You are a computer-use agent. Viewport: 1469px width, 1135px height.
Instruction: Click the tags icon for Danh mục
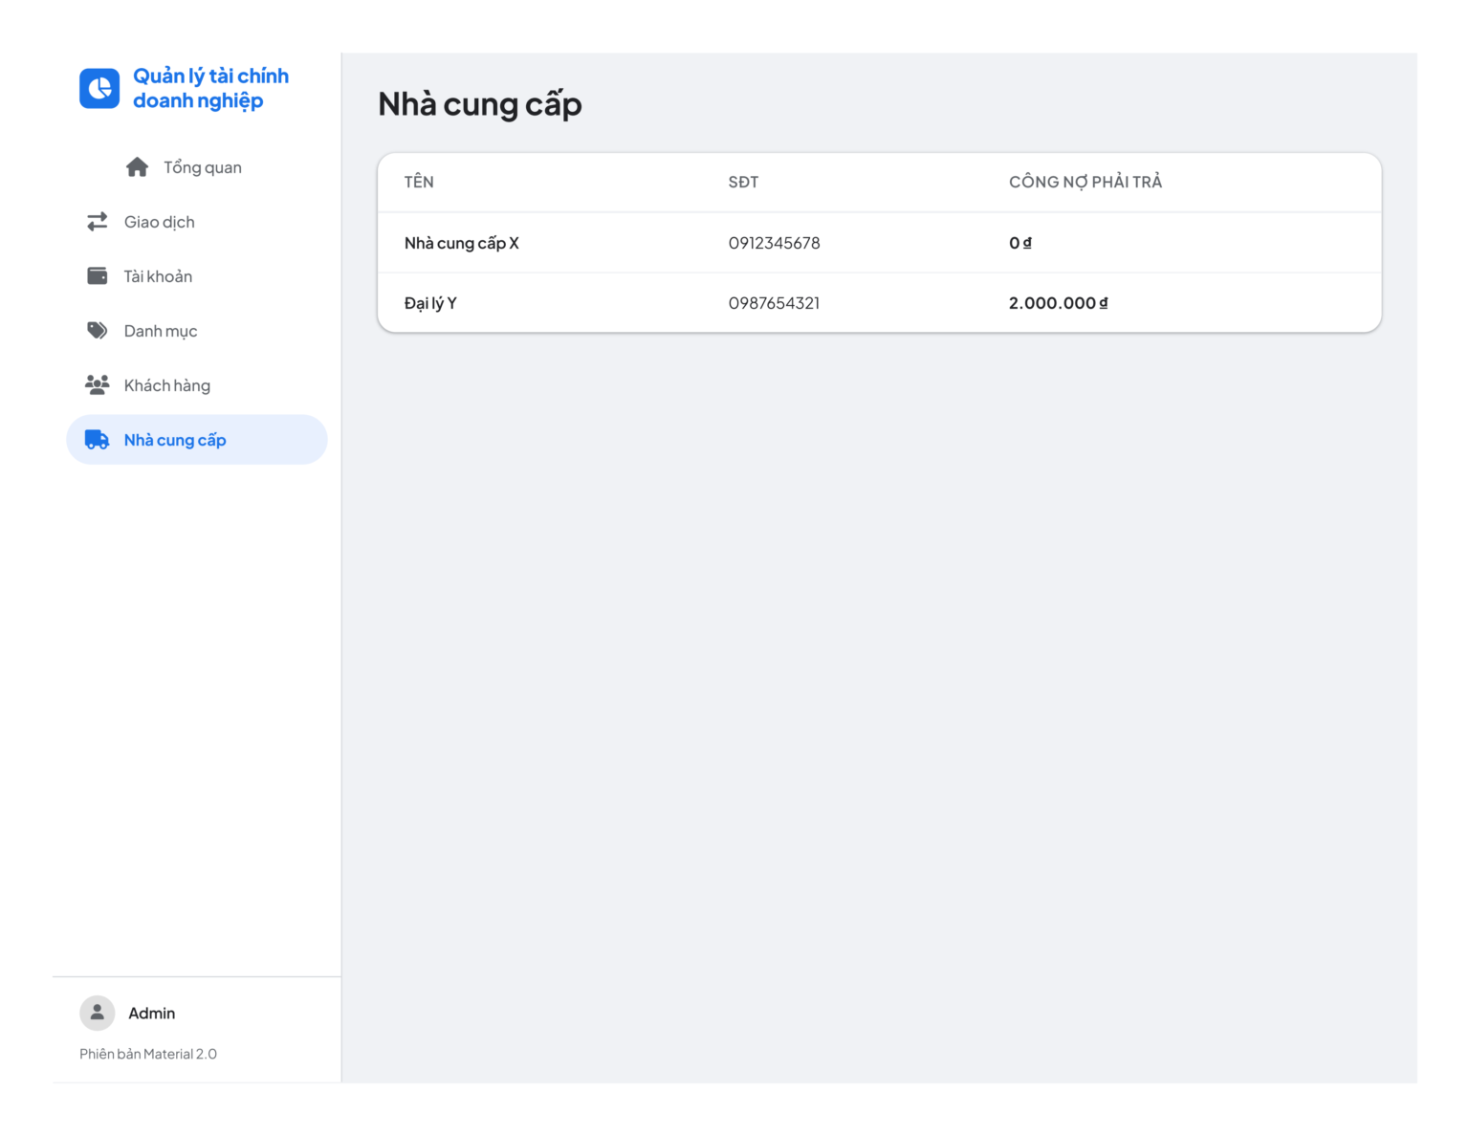coord(98,331)
